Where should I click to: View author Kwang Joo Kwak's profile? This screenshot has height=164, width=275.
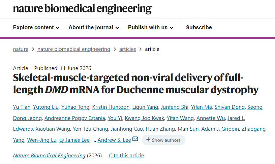(144, 118)
